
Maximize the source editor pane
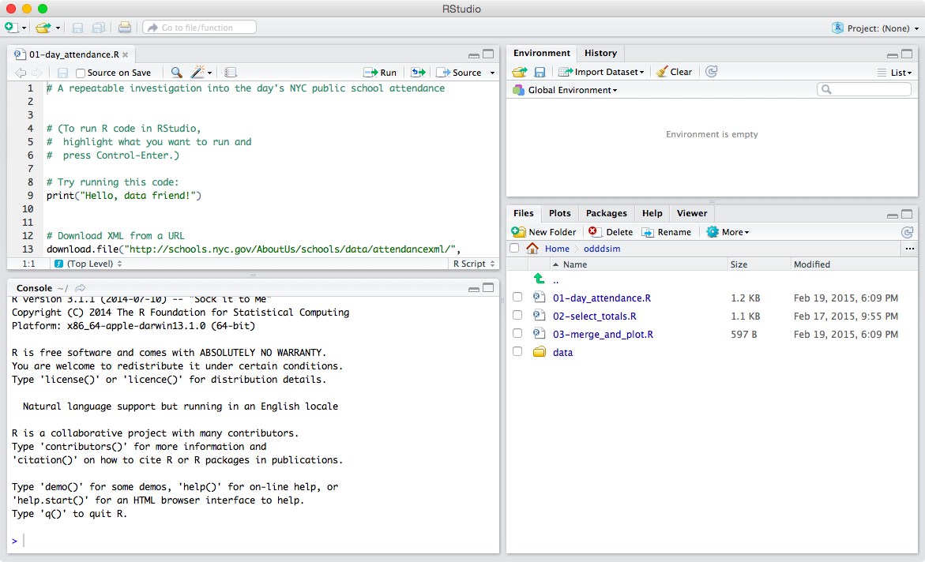(x=488, y=54)
